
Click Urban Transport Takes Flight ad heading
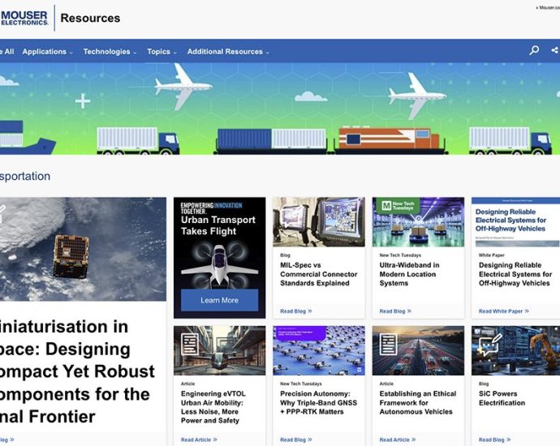[x=218, y=225]
